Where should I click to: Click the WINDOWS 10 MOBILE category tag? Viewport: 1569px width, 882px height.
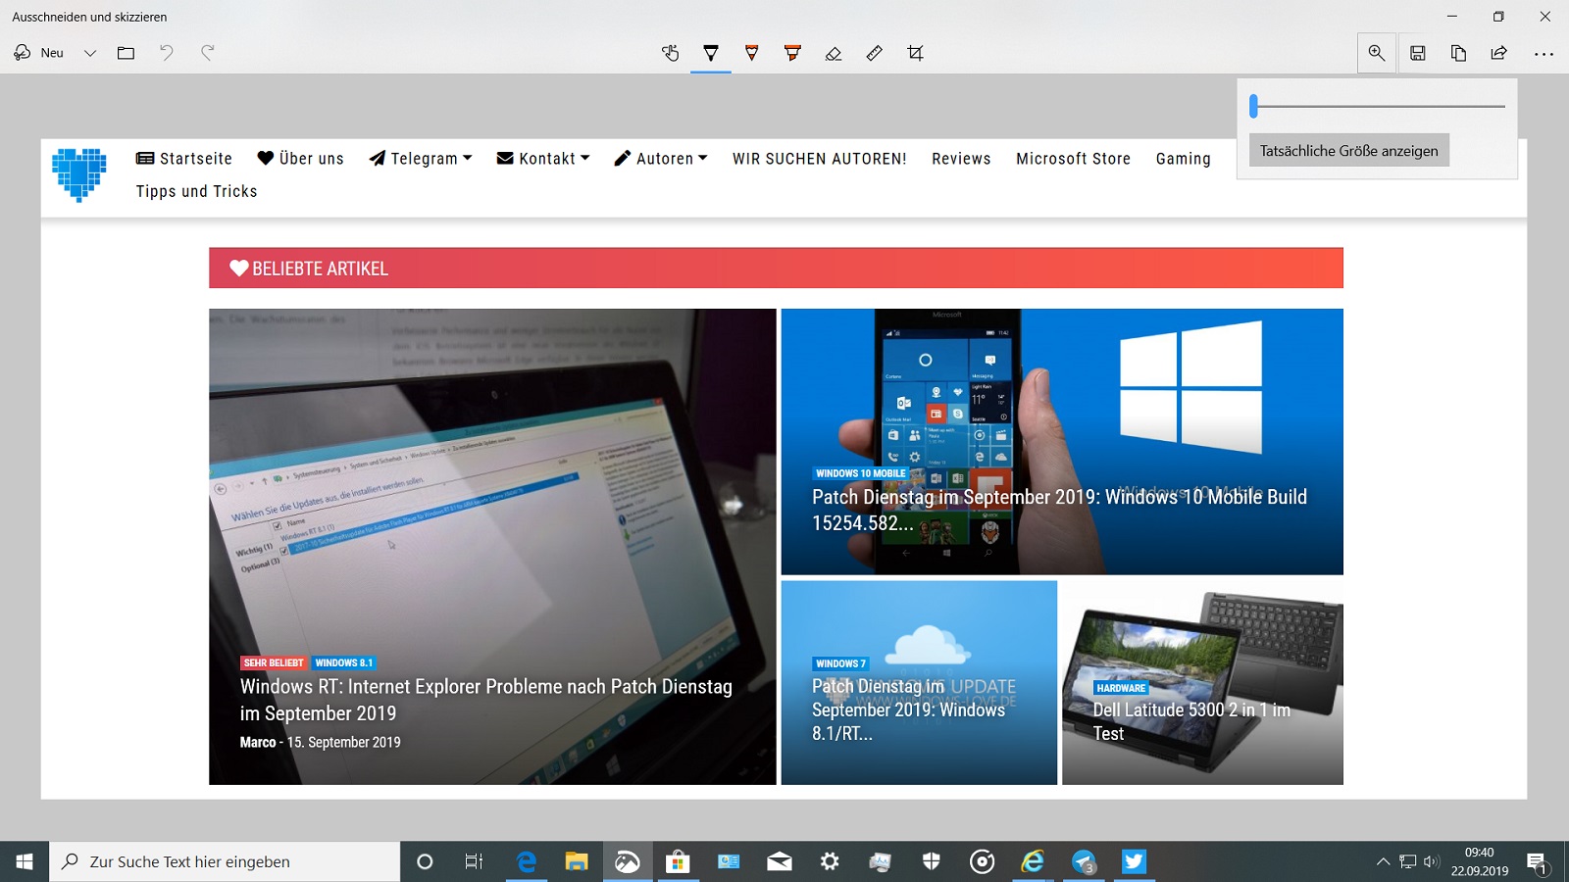click(861, 473)
